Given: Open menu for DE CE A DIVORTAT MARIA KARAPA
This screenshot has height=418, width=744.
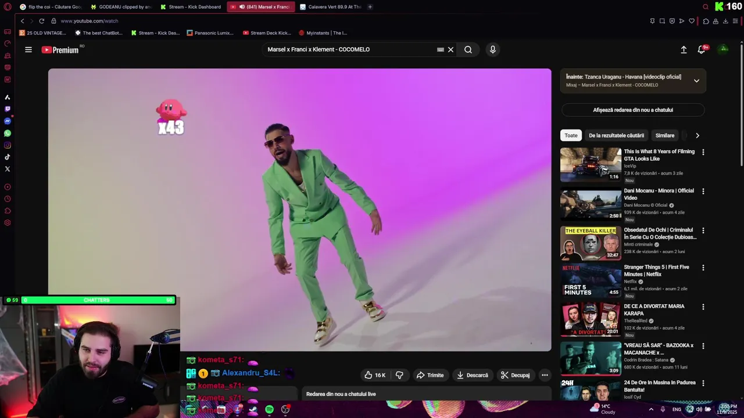Looking at the screenshot, I should [x=703, y=307].
